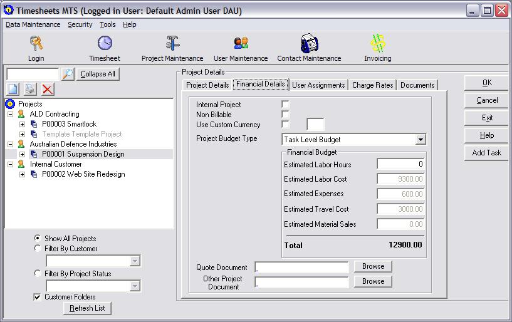
Task: Collapse the ALD Contracting node
Action: (x=11, y=114)
